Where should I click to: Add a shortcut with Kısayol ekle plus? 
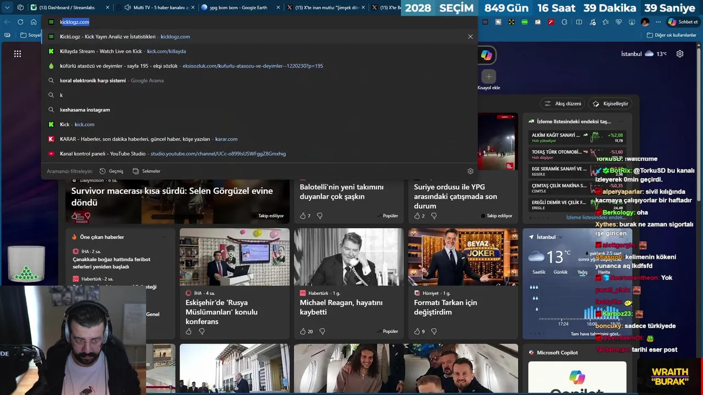pos(489,76)
